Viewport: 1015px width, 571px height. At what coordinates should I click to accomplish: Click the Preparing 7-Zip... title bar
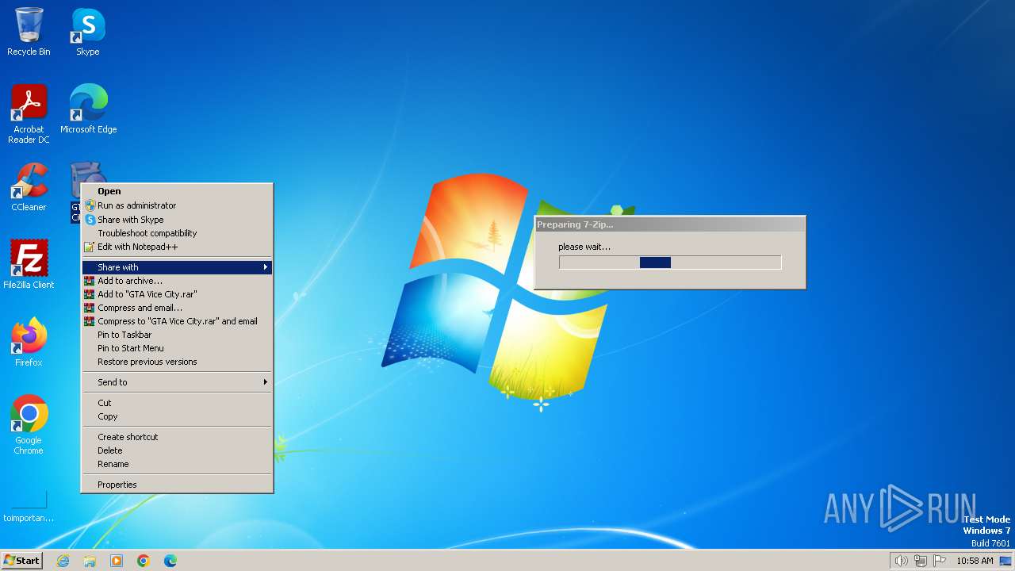pos(670,224)
